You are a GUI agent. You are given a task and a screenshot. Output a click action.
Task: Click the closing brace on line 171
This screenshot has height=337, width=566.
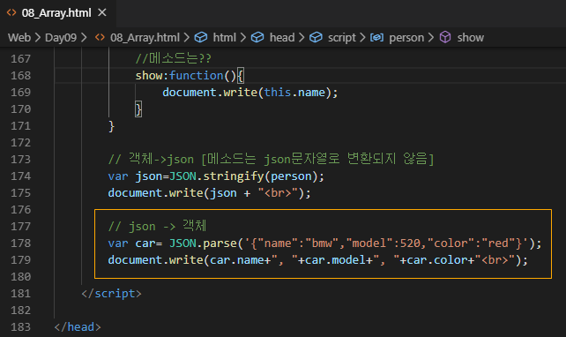tap(112, 126)
